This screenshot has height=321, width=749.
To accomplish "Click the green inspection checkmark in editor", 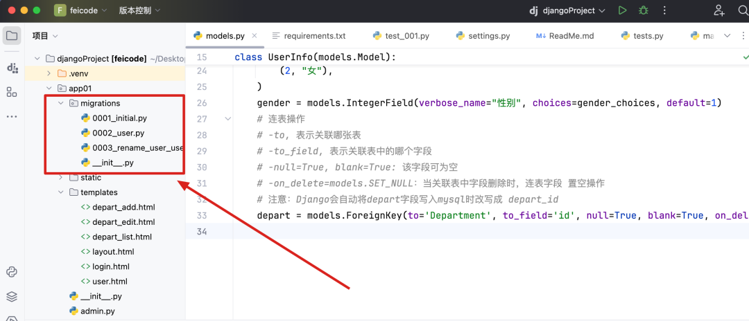I will (745, 57).
